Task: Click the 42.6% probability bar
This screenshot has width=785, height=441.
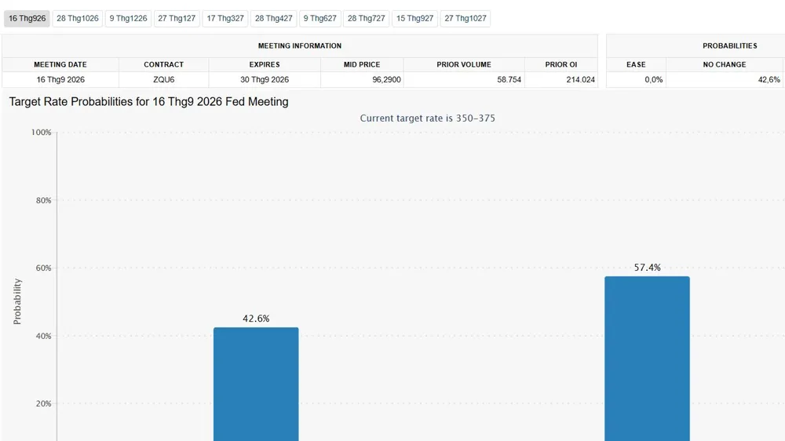Action: [x=256, y=384]
